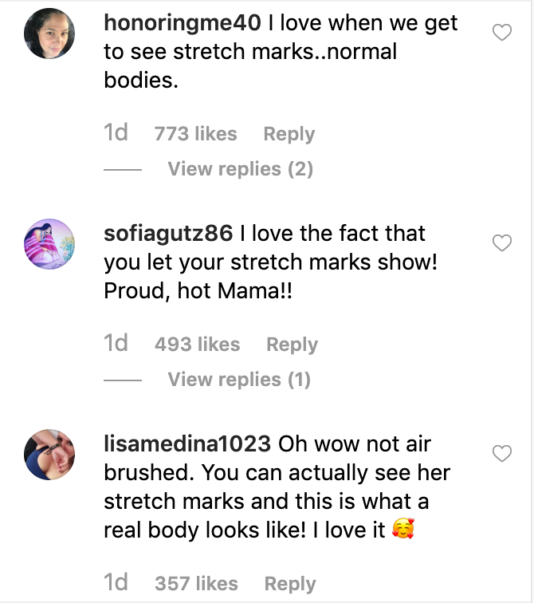Screen dimensions: 534x603
Task: Reply to honoringme40's stretch marks comment
Action: click(x=289, y=135)
